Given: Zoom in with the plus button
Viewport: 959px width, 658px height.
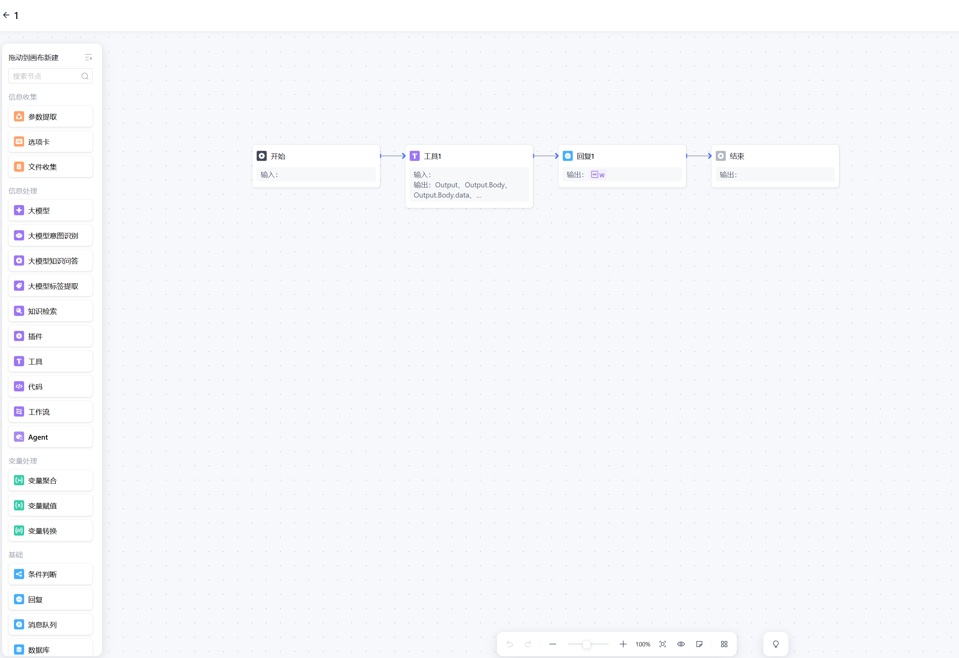Looking at the screenshot, I should tap(623, 644).
